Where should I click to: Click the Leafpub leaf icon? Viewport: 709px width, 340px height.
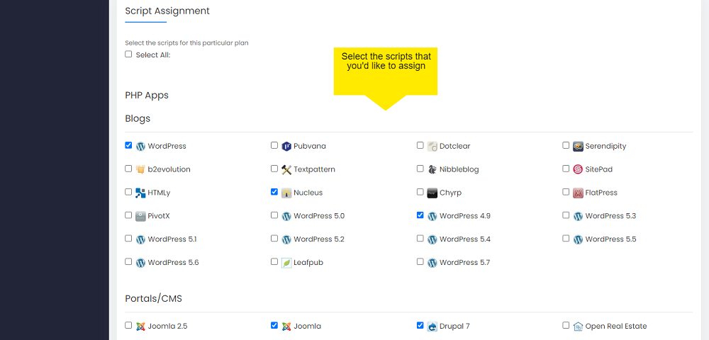[x=286, y=263]
